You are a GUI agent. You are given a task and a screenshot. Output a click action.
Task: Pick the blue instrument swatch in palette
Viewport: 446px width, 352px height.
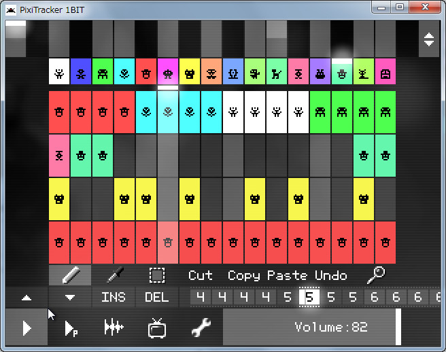(81, 71)
